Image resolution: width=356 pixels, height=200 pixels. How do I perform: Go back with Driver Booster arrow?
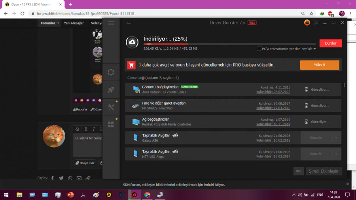[129, 23]
